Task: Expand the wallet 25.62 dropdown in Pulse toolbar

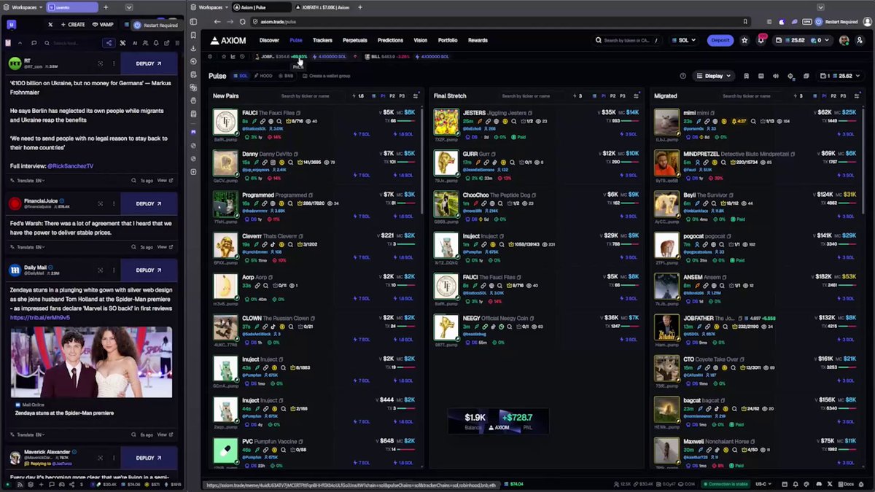Action: click(842, 76)
